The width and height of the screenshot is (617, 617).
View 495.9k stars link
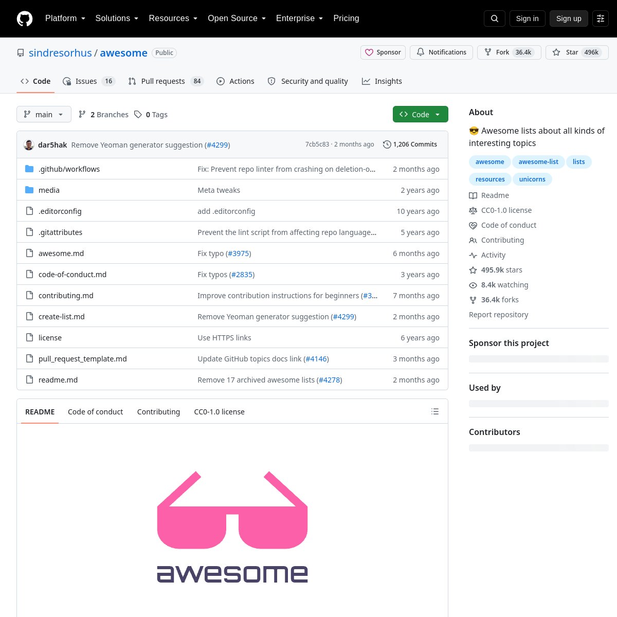496,270
